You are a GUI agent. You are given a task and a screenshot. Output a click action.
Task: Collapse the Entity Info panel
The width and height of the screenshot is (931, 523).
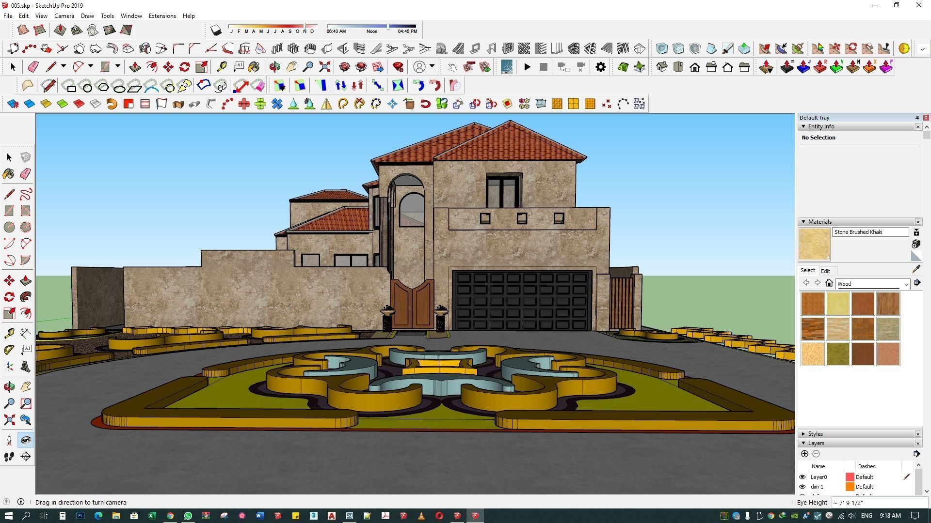[x=803, y=126]
